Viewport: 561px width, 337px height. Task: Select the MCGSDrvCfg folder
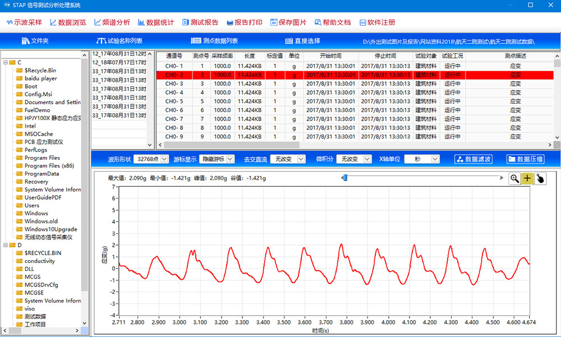[41, 285]
